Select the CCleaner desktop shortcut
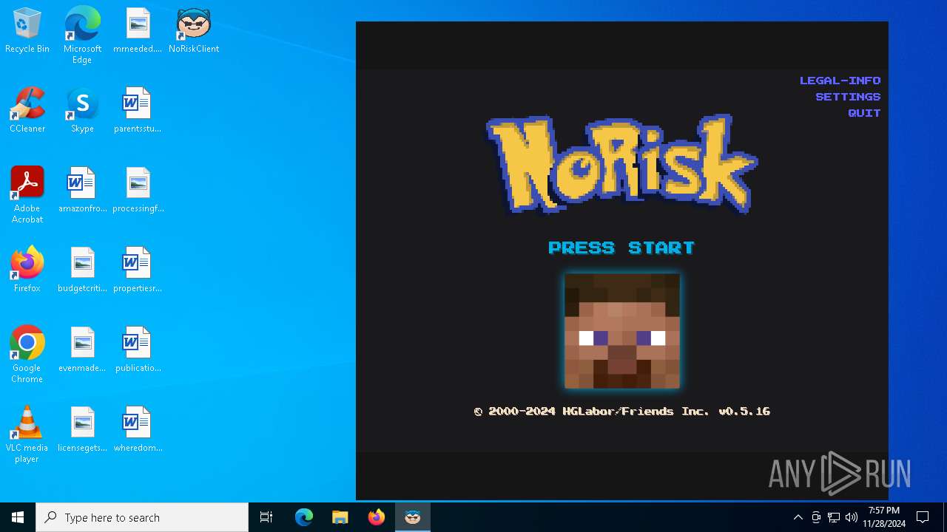This screenshot has width=947, height=532. (x=27, y=111)
